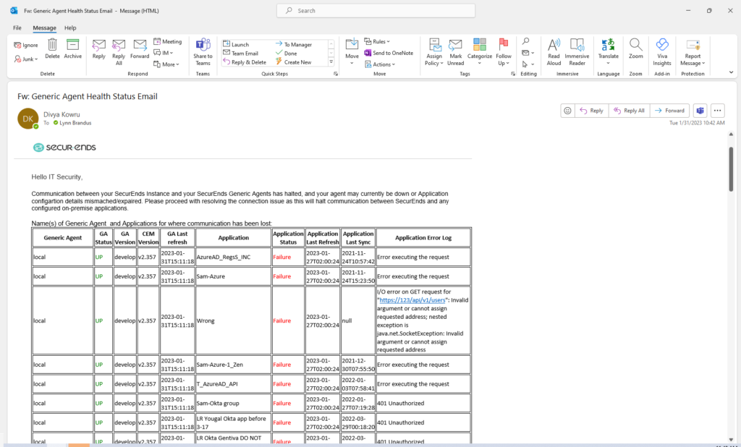Expand the Quick Steps gallery

331,62
